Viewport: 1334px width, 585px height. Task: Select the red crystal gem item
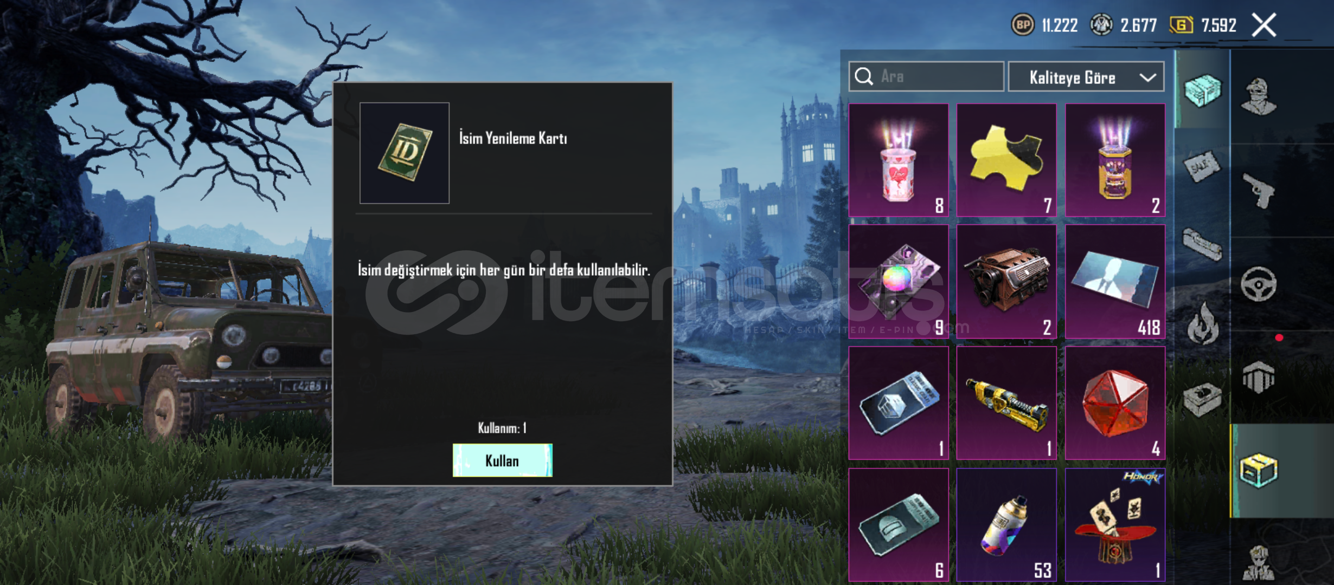click(1115, 403)
